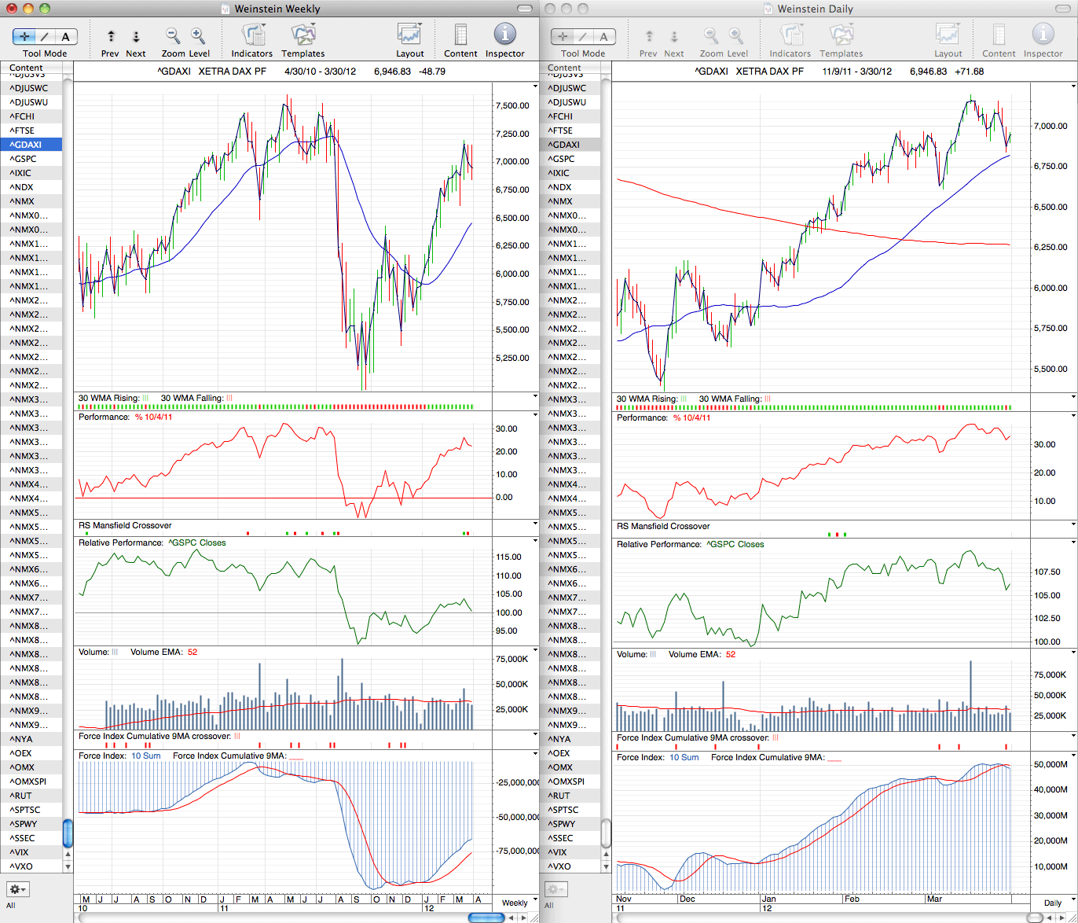Select ^FTSE in Weekly symbol list
Screen dimensions: 1078x923
(31, 131)
